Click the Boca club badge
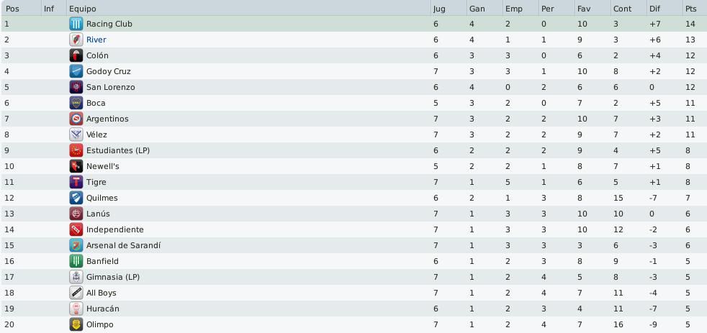Screen dimensions: 707x333 76,103
